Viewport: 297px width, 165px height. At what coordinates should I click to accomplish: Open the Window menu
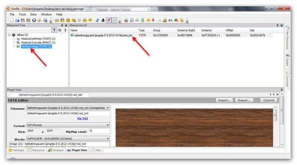click(x=46, y=14)
